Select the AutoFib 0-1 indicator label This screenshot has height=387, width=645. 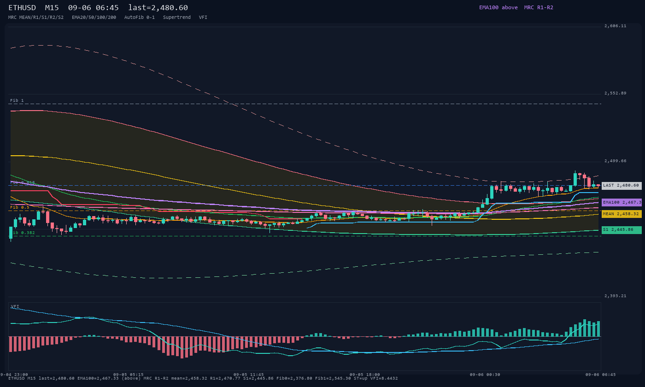pos(140,18)
